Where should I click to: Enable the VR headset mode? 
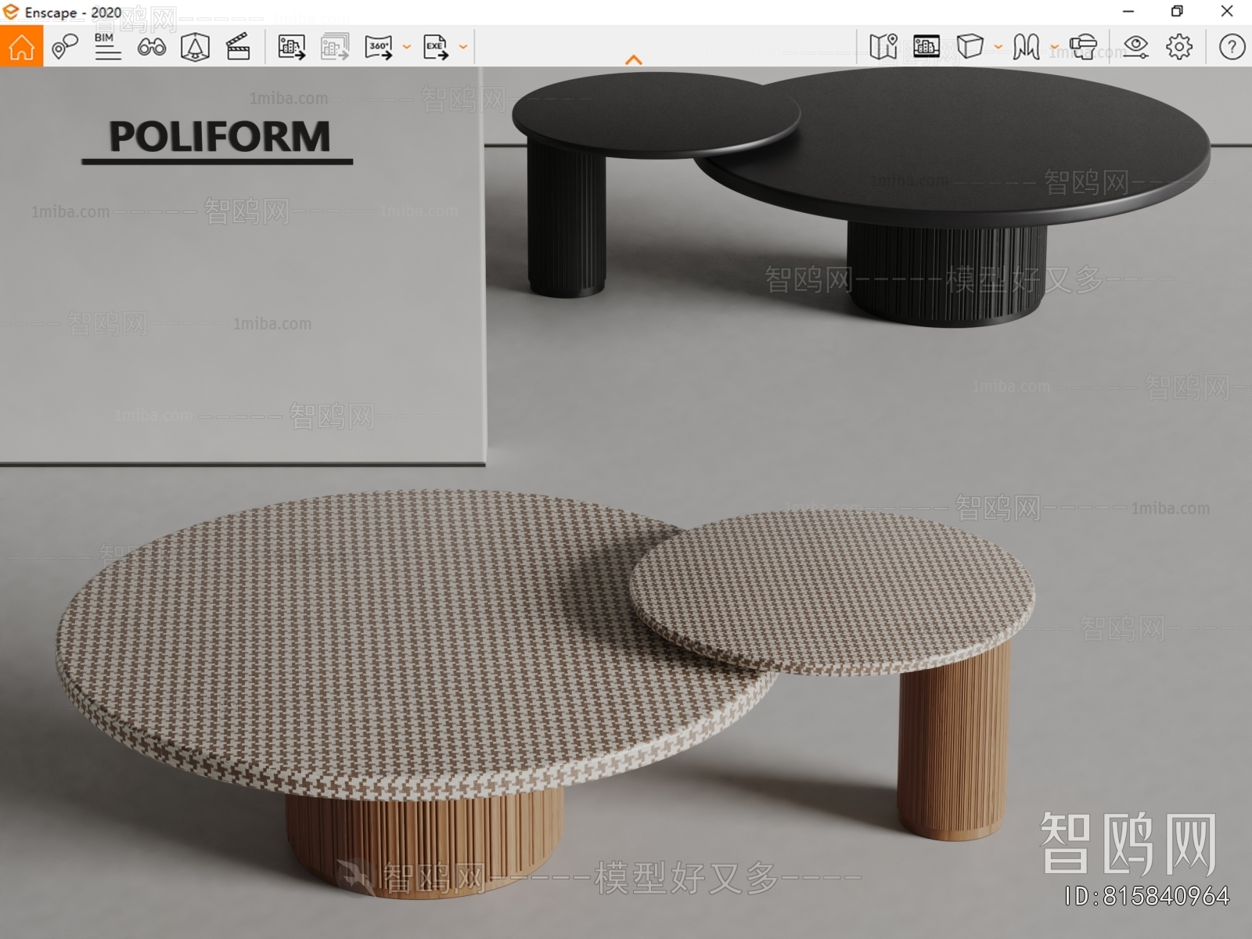coord(1083,47)
